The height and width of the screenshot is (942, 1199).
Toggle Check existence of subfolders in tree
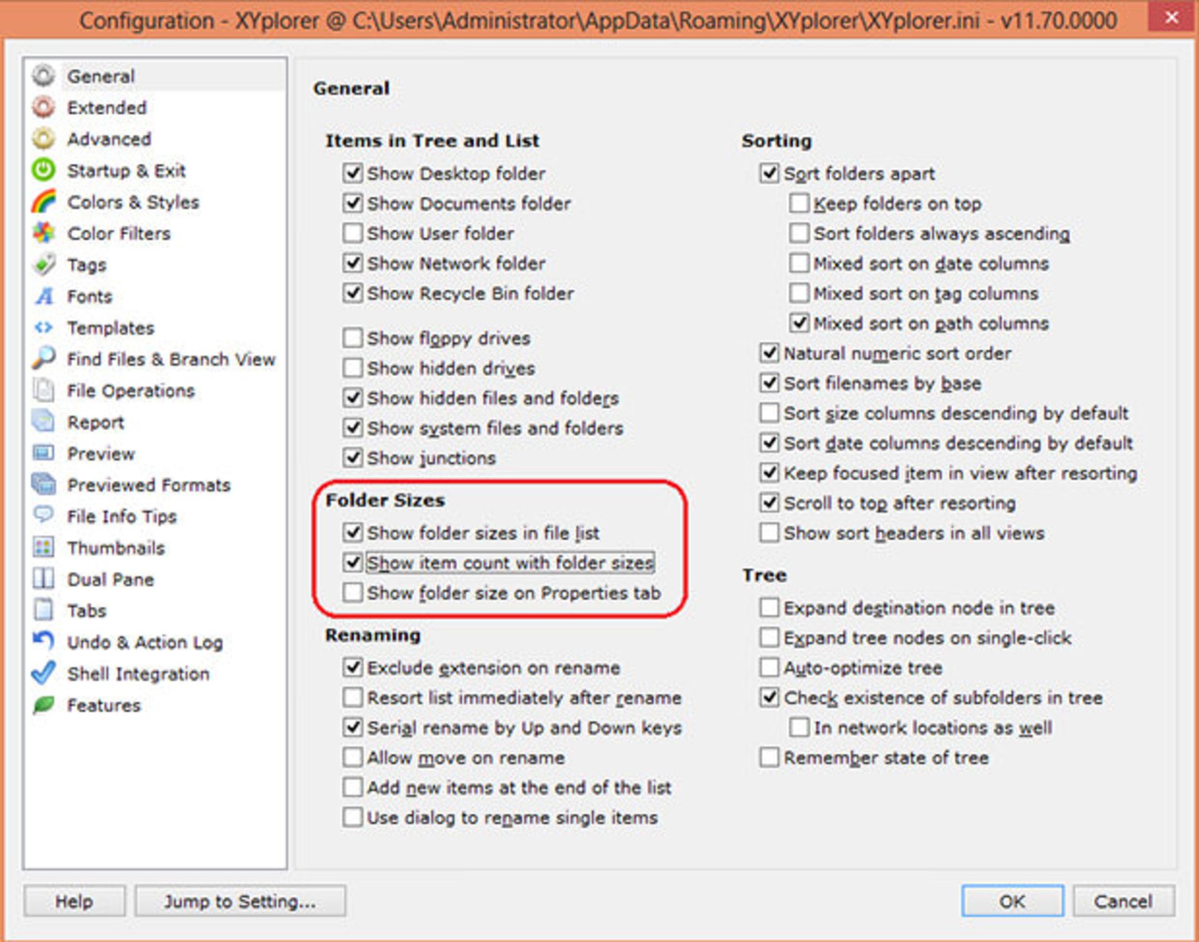click(x=769, y=698)
